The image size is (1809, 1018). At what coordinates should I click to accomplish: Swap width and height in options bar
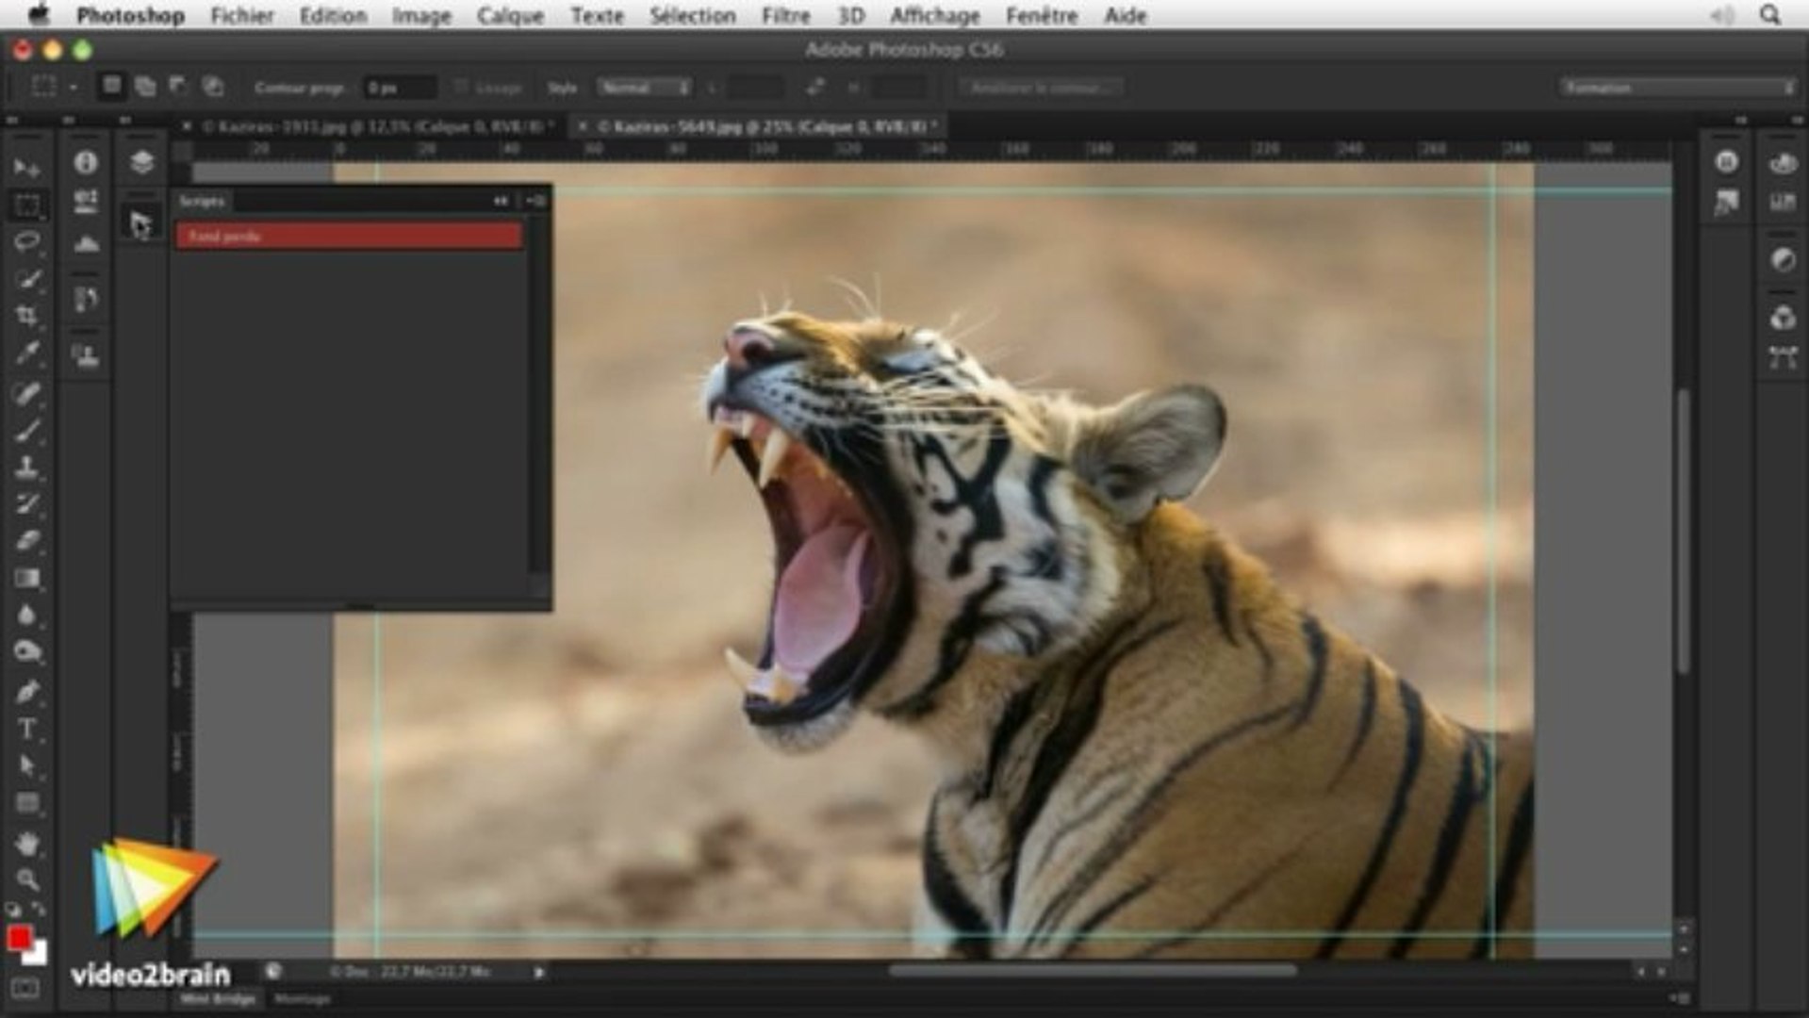(x=814, y=87)
